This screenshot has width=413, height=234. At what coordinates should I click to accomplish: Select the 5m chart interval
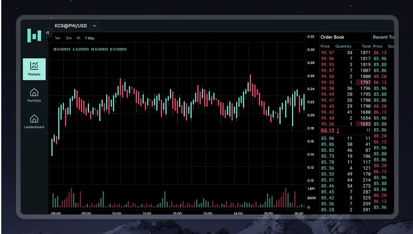click(x=69, y=38)
